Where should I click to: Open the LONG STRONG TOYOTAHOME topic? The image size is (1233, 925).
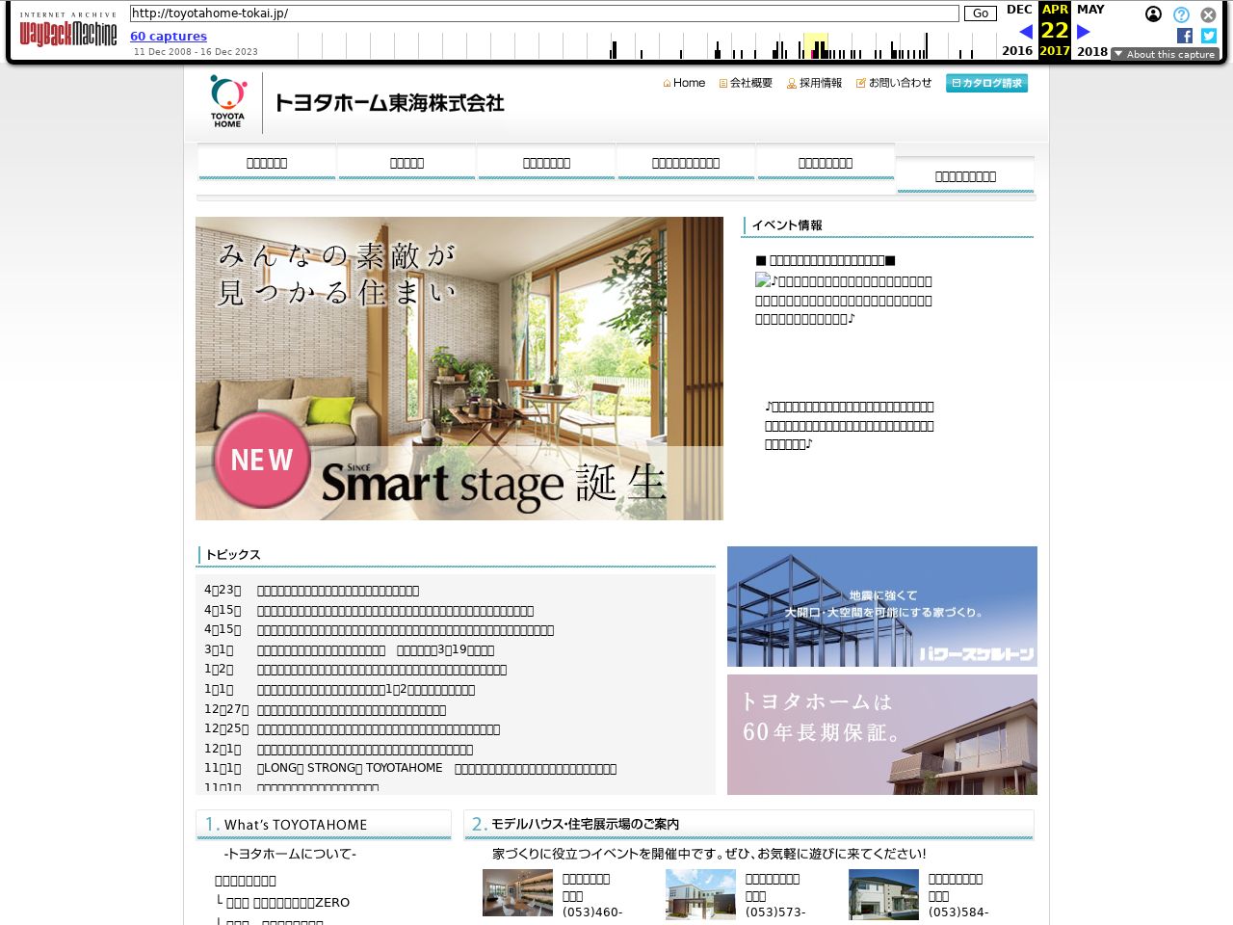[436, 768]
